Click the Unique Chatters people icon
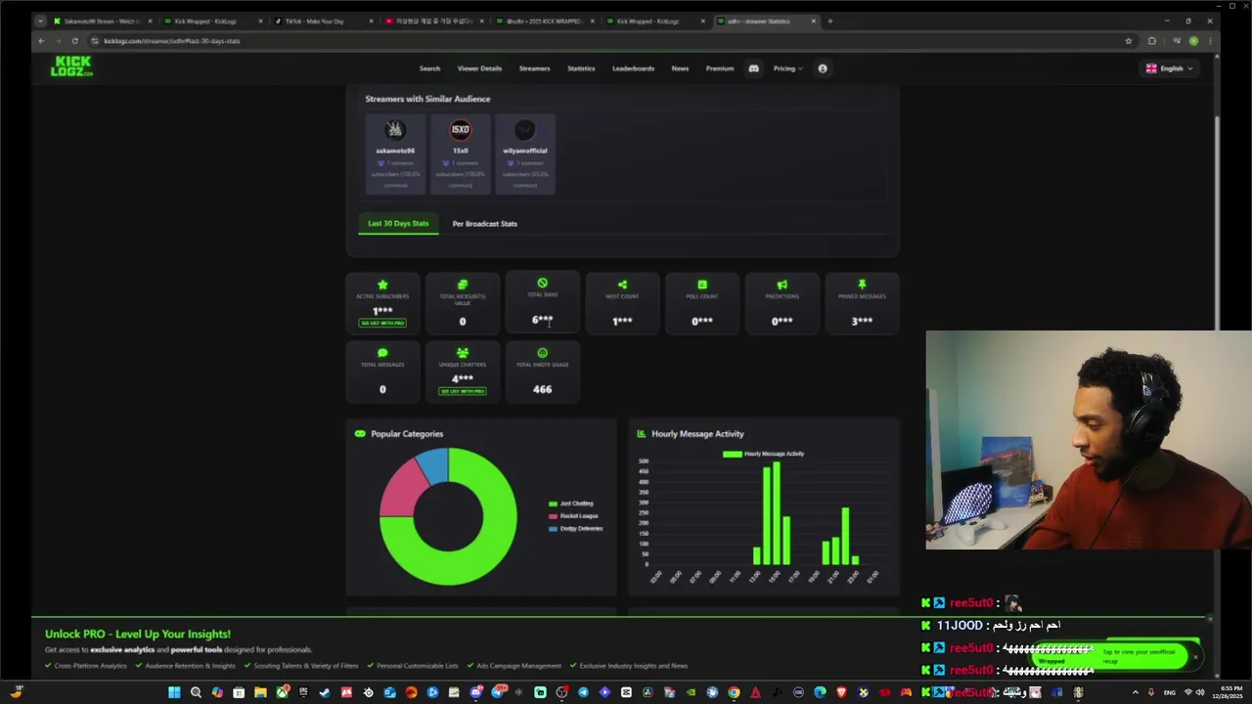 coord(463,353)
